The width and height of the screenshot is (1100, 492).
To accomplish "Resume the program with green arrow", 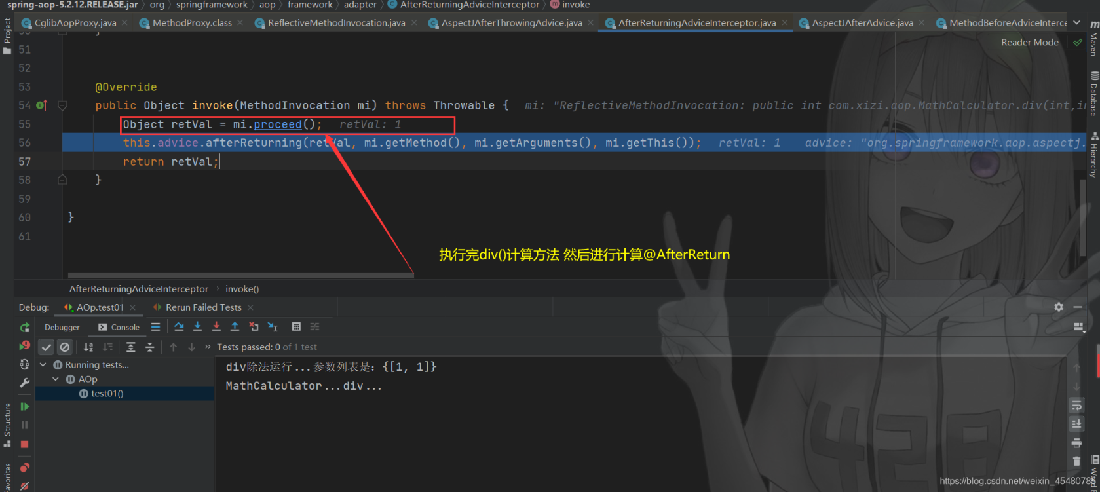I will pyautogui.click(x=25, y=406).
